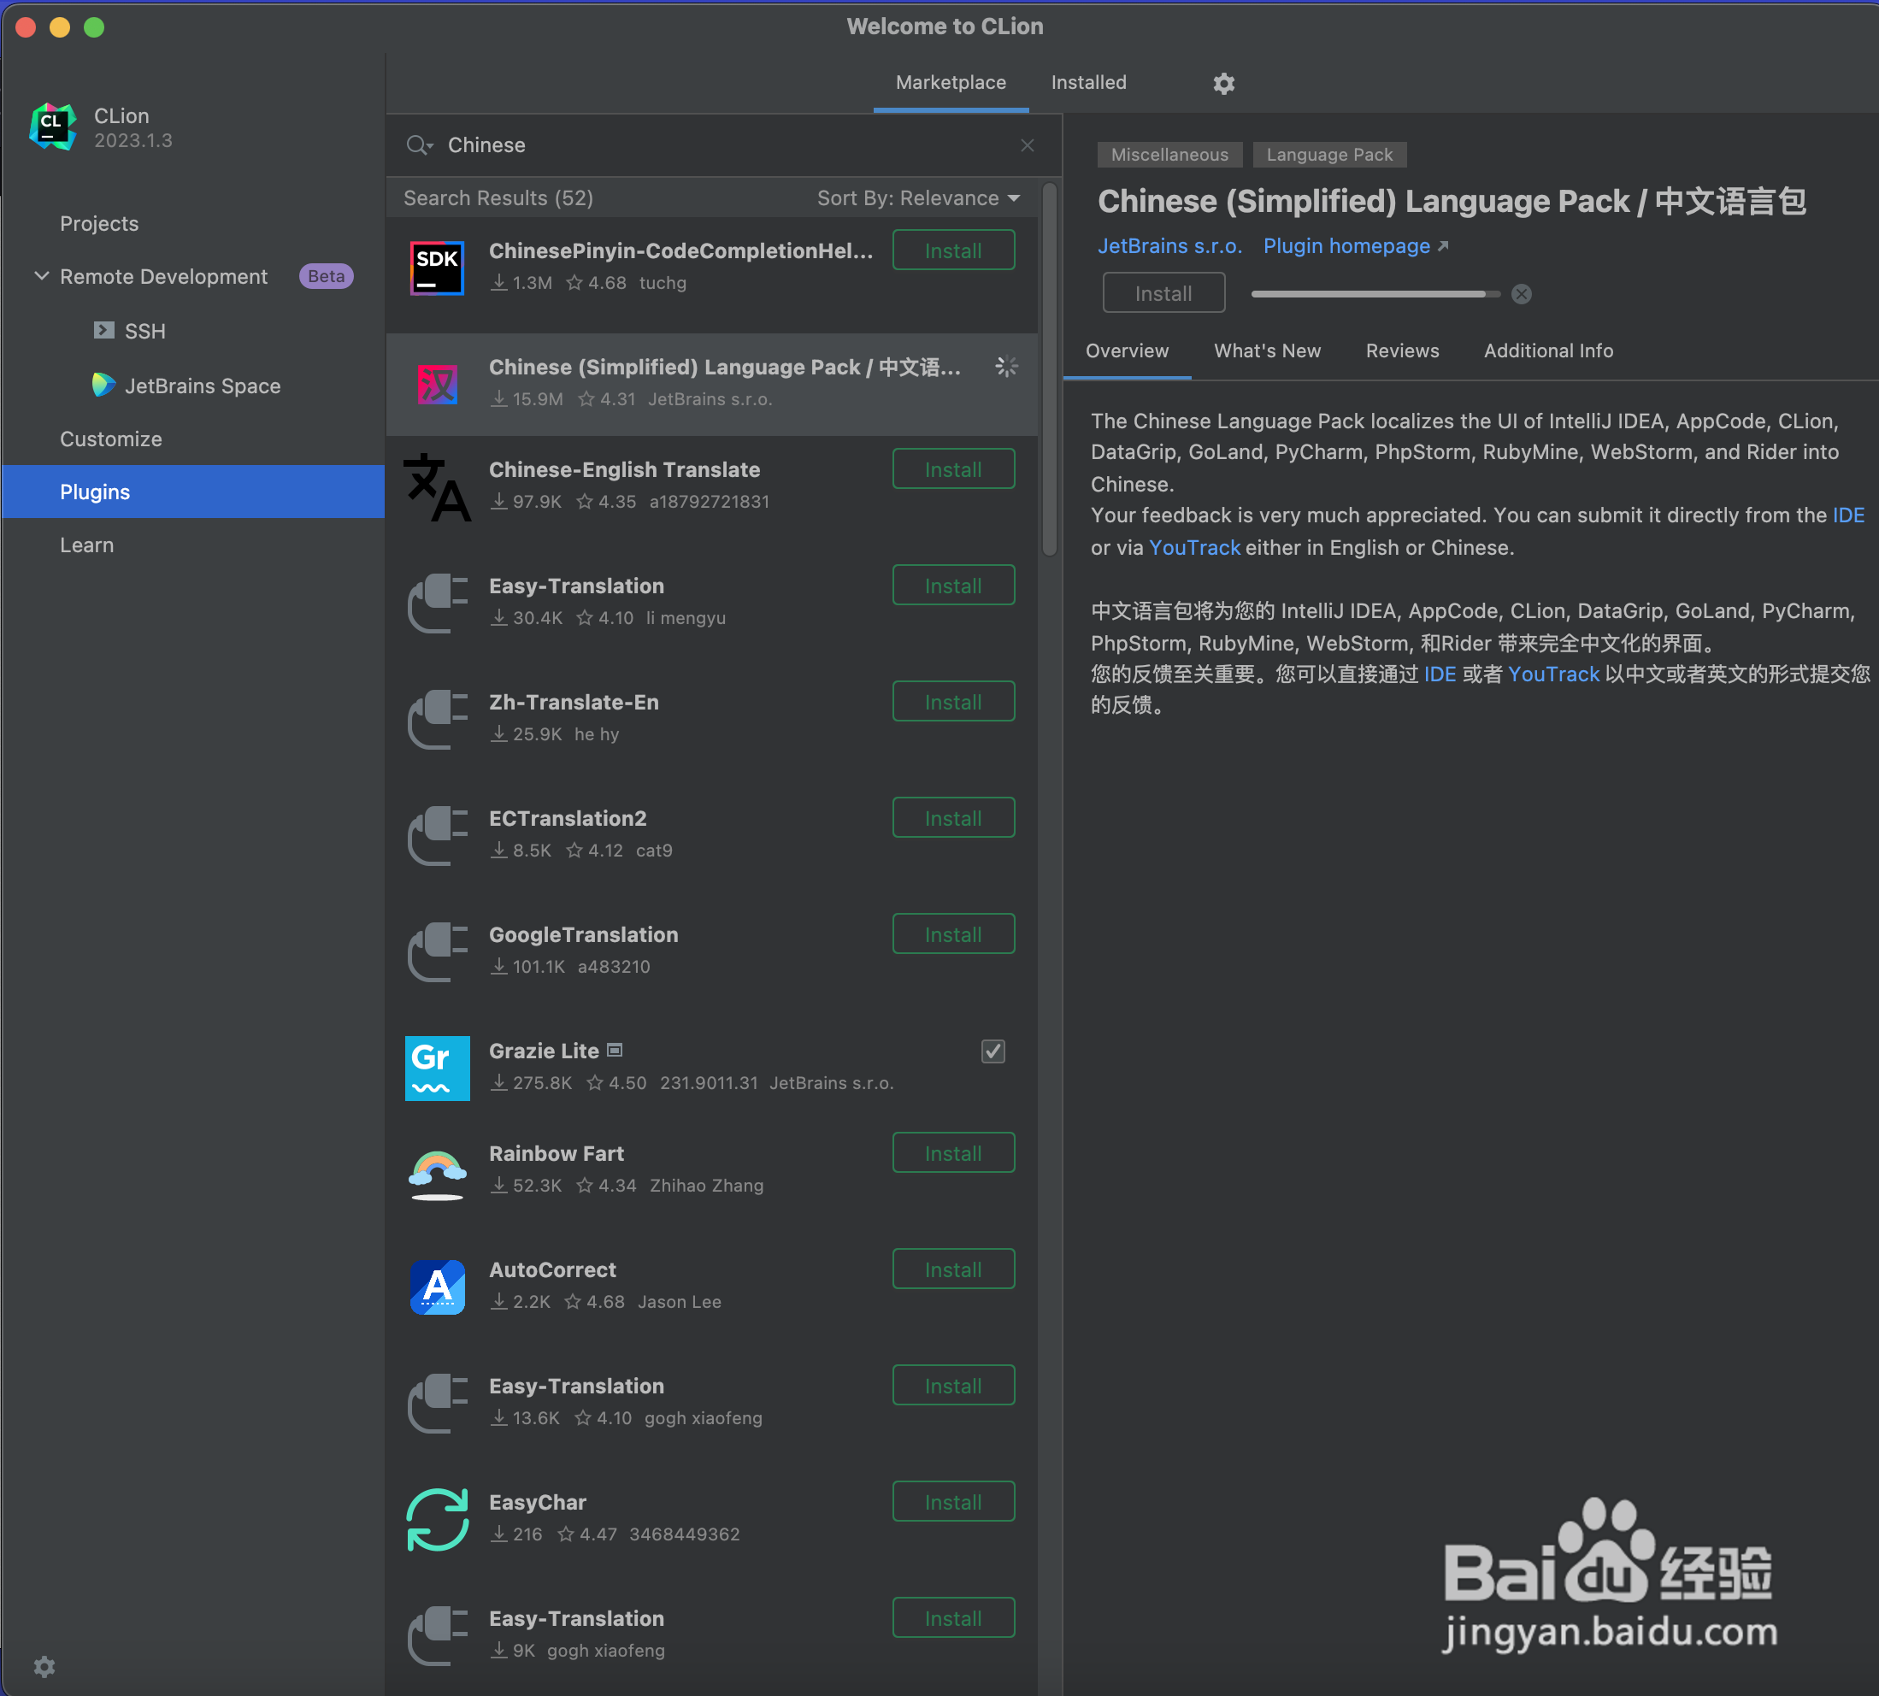Click the detail pane Install button
The width and height of the screenshot is (1879, 1696).
[1163, 293]
